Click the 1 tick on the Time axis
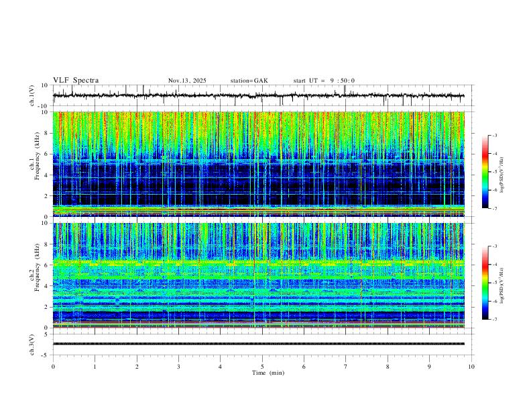This screenshot has height=411, width=531. click(x=95, y=367)
